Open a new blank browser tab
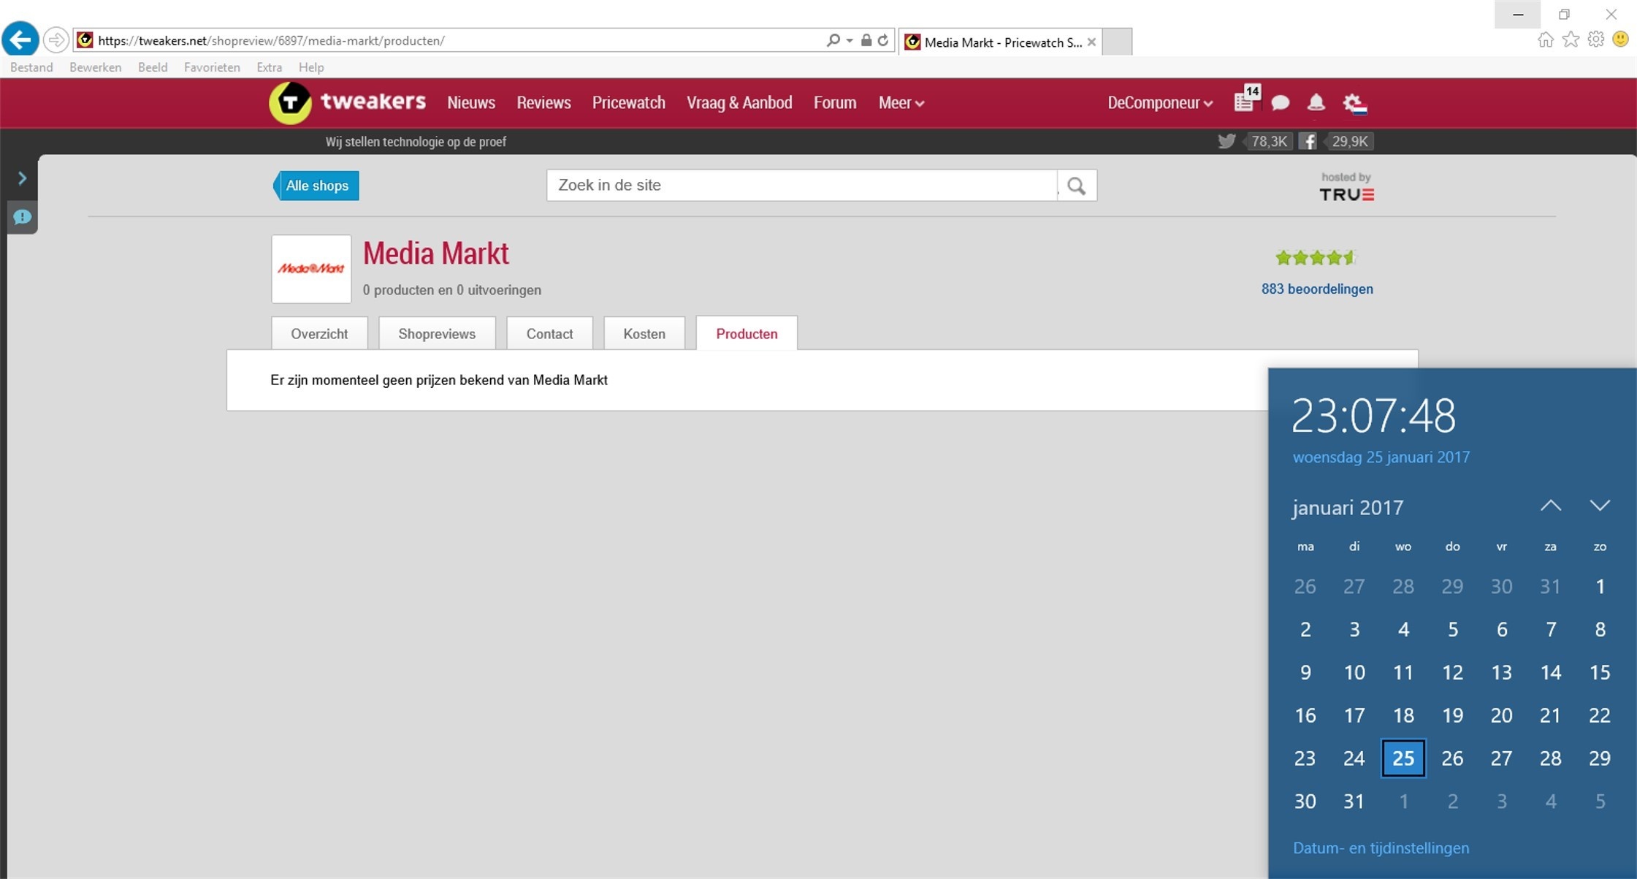Viewport: 1637px width, 879px height. tap(1117, 42)
